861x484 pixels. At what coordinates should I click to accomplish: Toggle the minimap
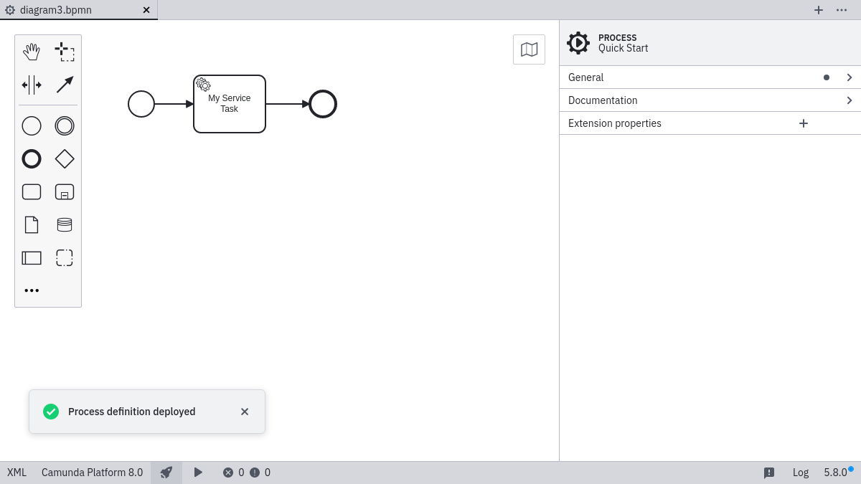coord(529,49)
